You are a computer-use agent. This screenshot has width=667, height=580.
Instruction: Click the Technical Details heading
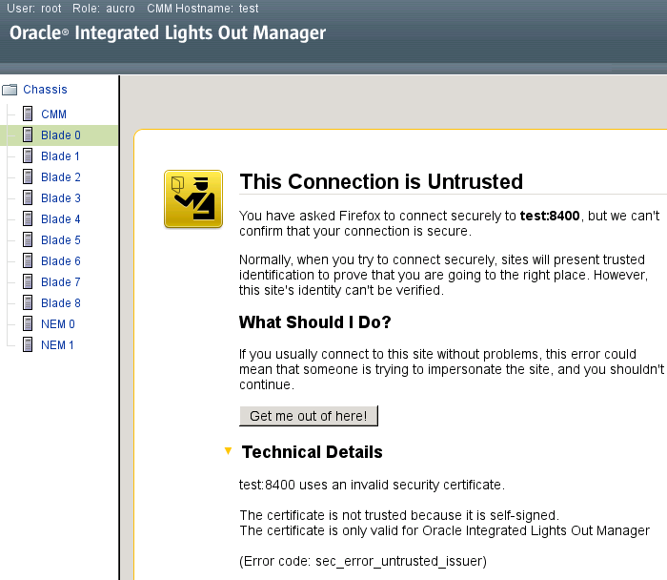[x=313, y=452]
